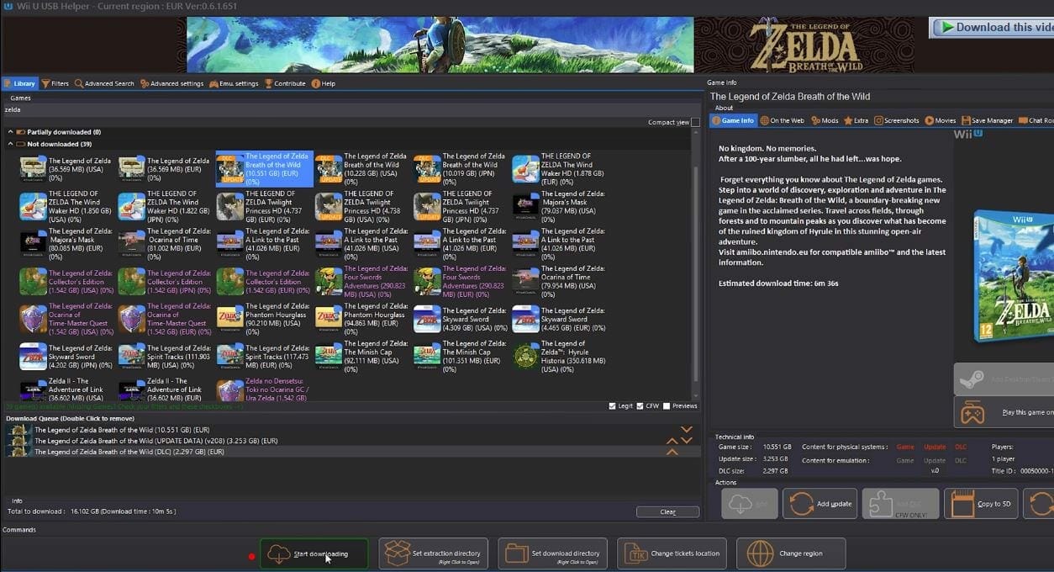Click the Copy to SD card icon
1054x572 pixels.
tap(962, 503)
